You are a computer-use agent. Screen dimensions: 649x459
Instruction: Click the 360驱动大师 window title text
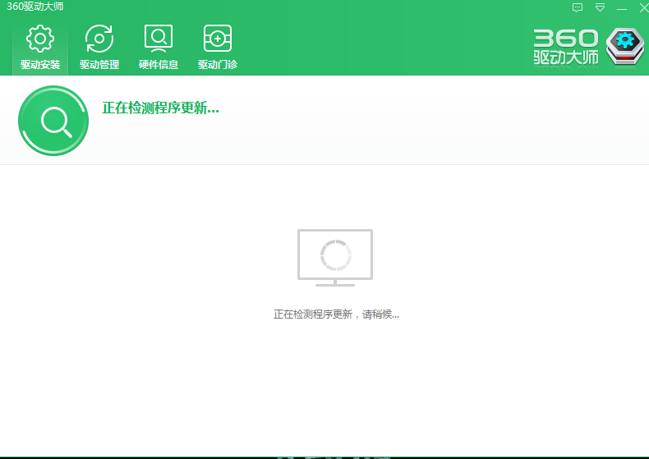click(x=35, y=7)
